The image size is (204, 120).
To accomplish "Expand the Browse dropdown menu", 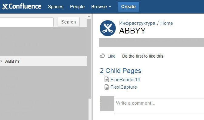I will [101, 7].
